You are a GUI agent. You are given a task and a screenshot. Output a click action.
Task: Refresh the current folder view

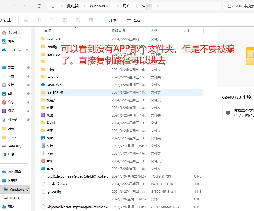coord(39,6)
